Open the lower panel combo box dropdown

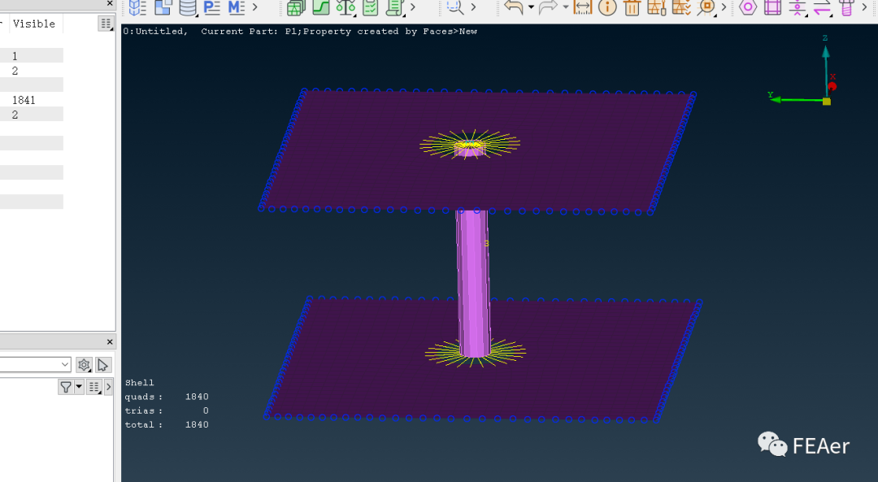point(65,364)
